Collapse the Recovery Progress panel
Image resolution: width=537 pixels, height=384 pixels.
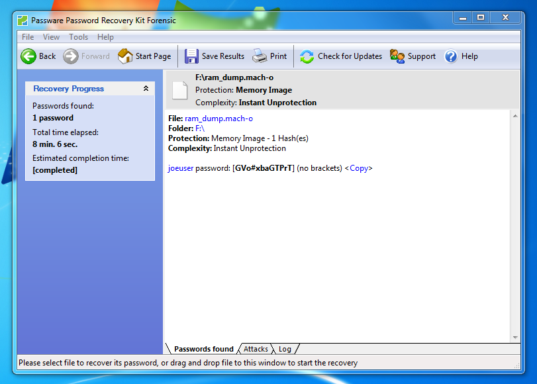pyautogui.click(x=146, y=89)
